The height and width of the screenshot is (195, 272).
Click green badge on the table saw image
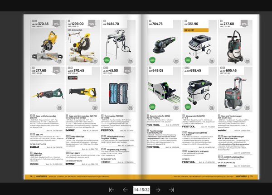click(x=107, y=60)
